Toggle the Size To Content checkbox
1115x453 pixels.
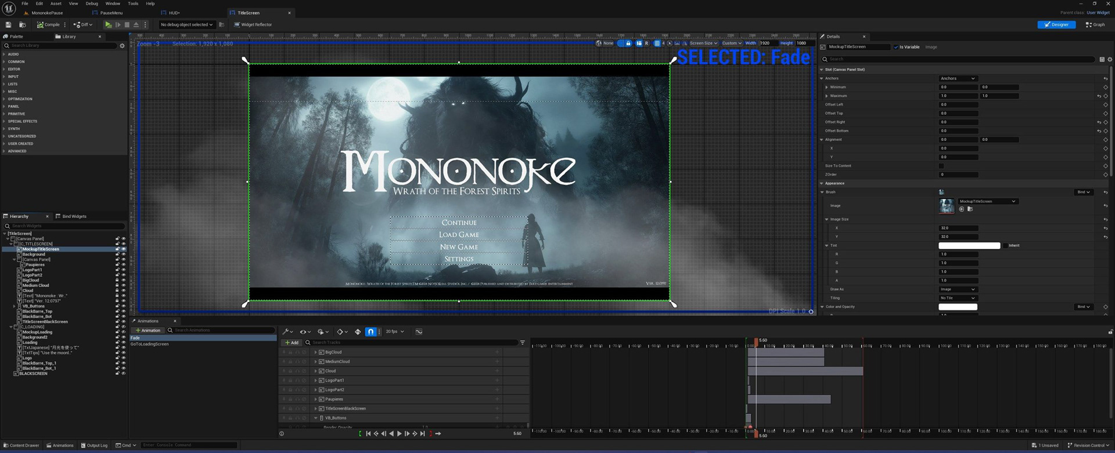[941, 166]
